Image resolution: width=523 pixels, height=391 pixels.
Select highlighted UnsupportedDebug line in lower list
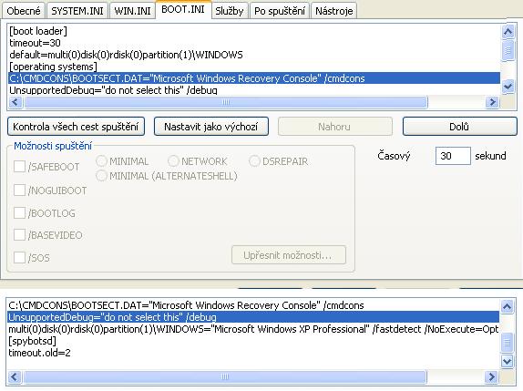(x=253, y=317)
